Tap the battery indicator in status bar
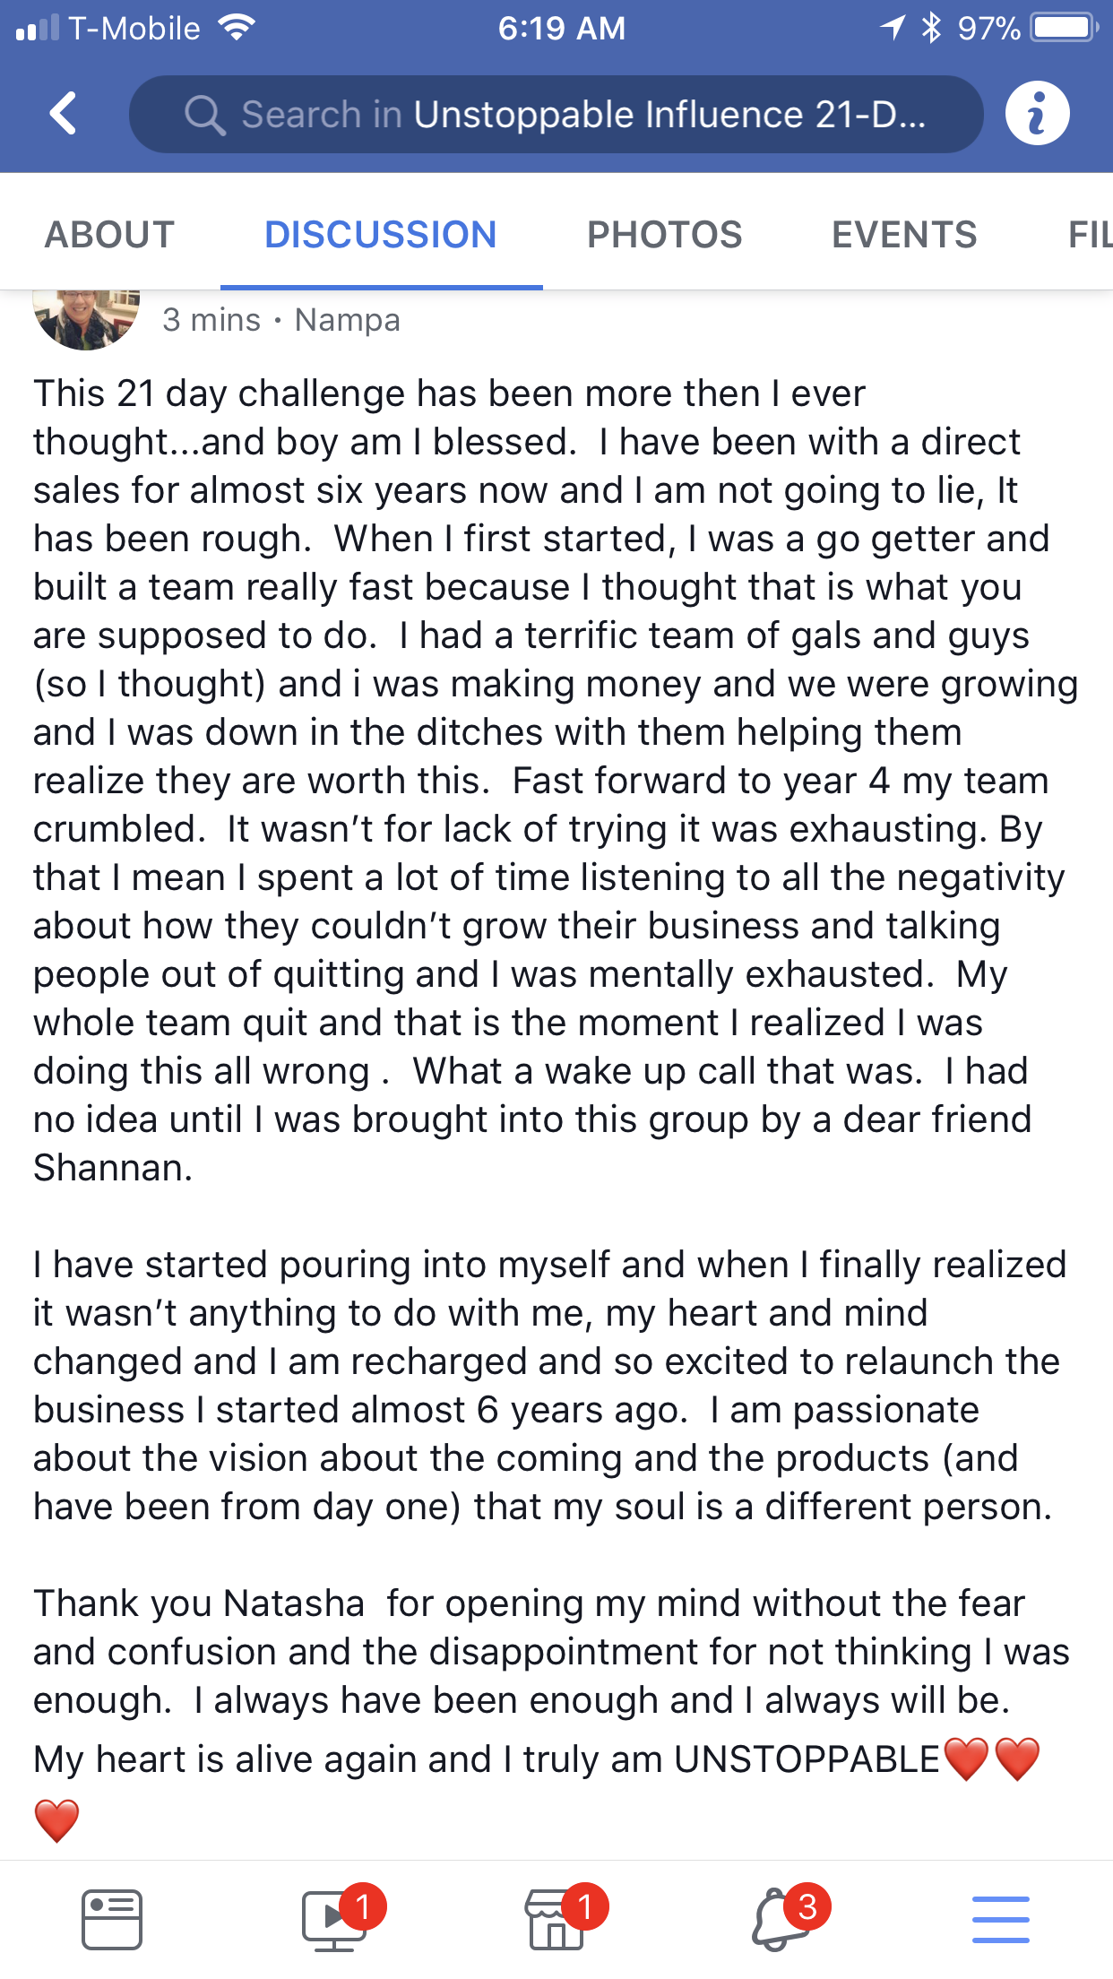Image resolution: width=1113 pixels, height=1979 pixels. 1063,28
